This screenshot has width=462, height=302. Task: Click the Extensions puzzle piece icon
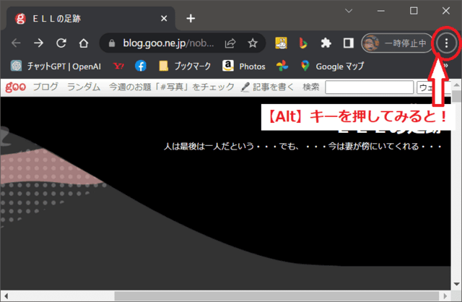pyautogui.click(x=326, y=43)
